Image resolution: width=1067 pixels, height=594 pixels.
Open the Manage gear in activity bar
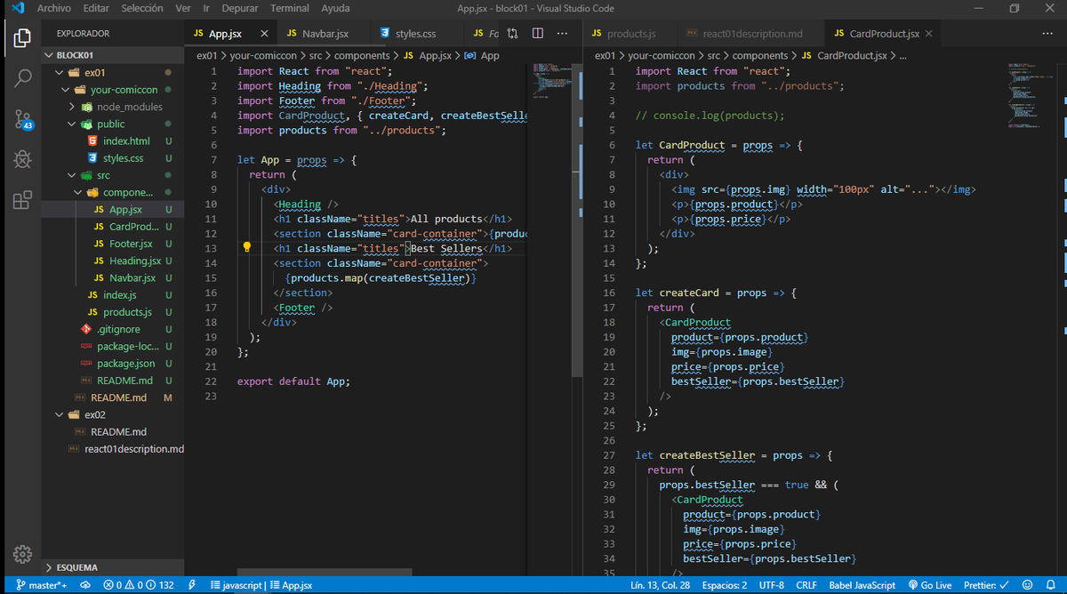click(22, 554)
